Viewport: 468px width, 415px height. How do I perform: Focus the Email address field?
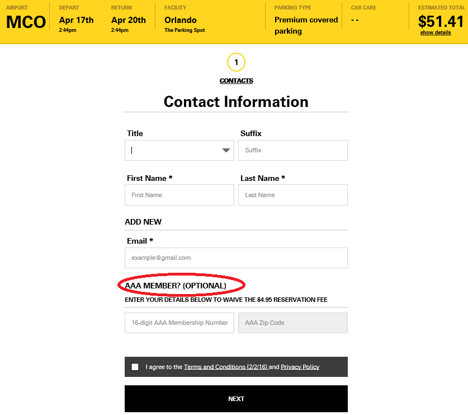coord(236,258)
